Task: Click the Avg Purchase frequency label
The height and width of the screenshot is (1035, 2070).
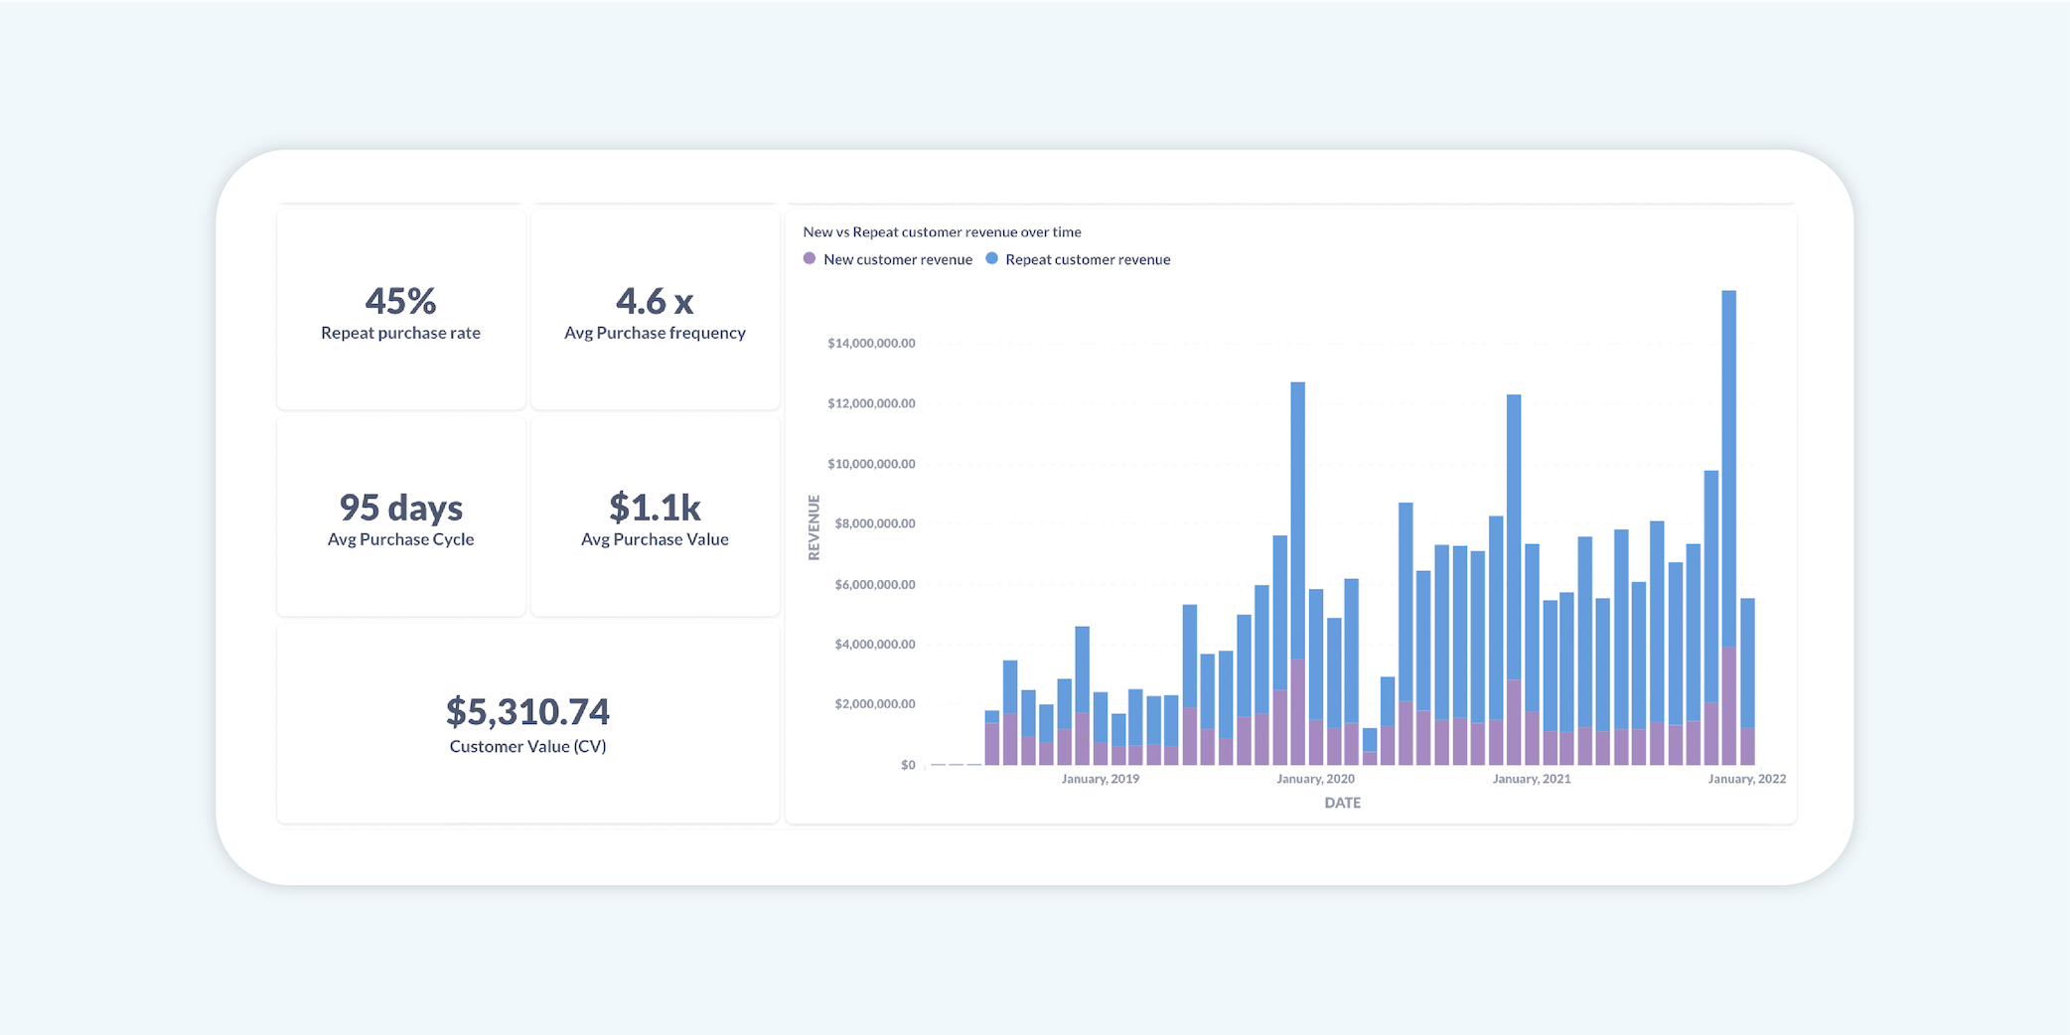Action: [655, 333]
